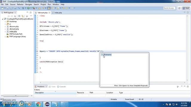Open the New file dropdown arrow
Screen dimensions: 191x107
tap(5, 8)
